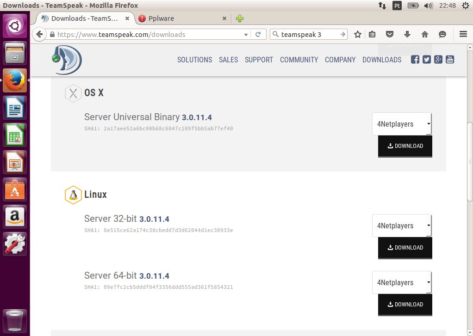Go to Firefox home page icon
The height and width of the screenshot is (336, 473).
(x=425, y=34)
